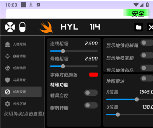Toggle 显示地铁药品 switch
This screenshot has width=153, height=128.
tap(147, 68)
